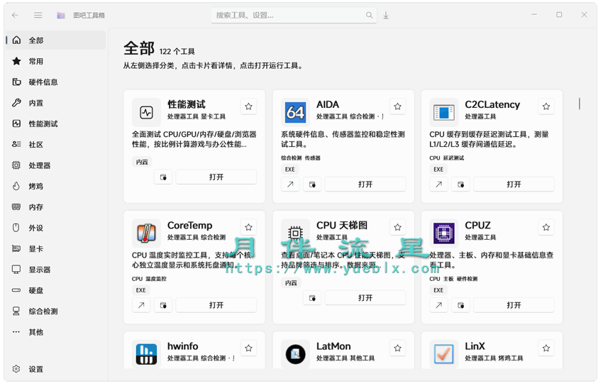
Task: Click 打开 on the AIDA card
Action: [x=365, y=184]
